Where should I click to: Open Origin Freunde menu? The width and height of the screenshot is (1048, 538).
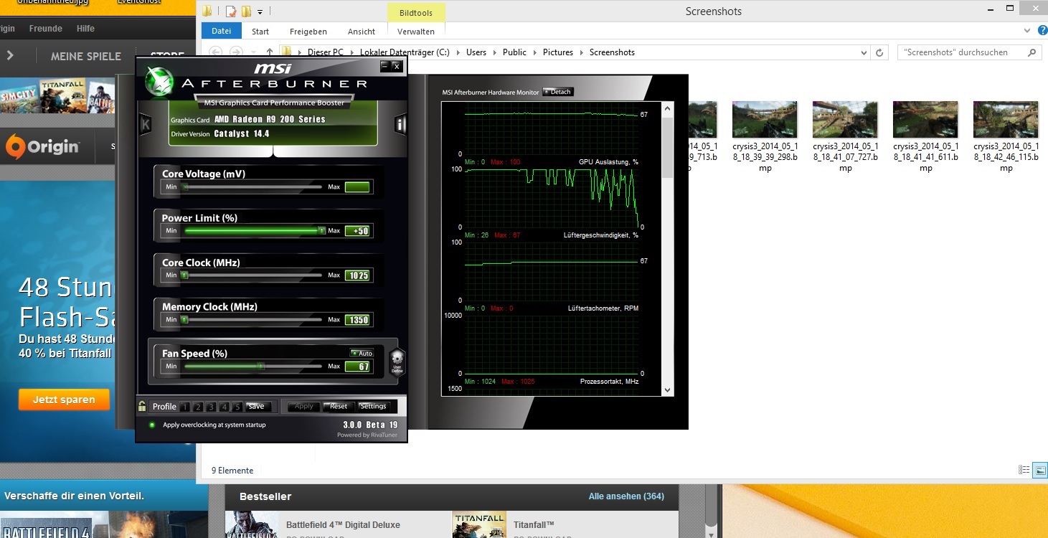point(46,29)
